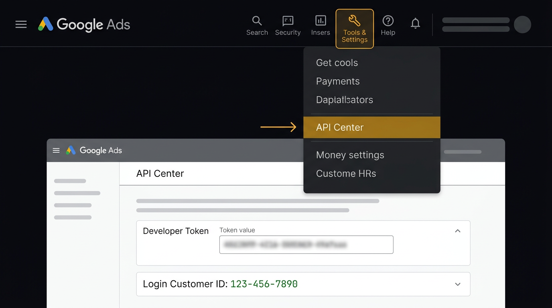The height and width of the screenshot is (308, 552).
Task: Select Custome HRs menu entry
Action: click(346, 173)
